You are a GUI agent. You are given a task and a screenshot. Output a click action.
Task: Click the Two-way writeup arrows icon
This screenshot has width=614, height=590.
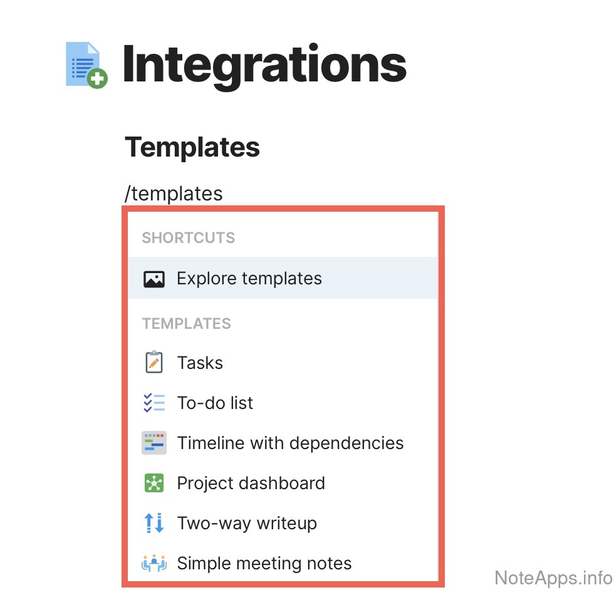153,523
